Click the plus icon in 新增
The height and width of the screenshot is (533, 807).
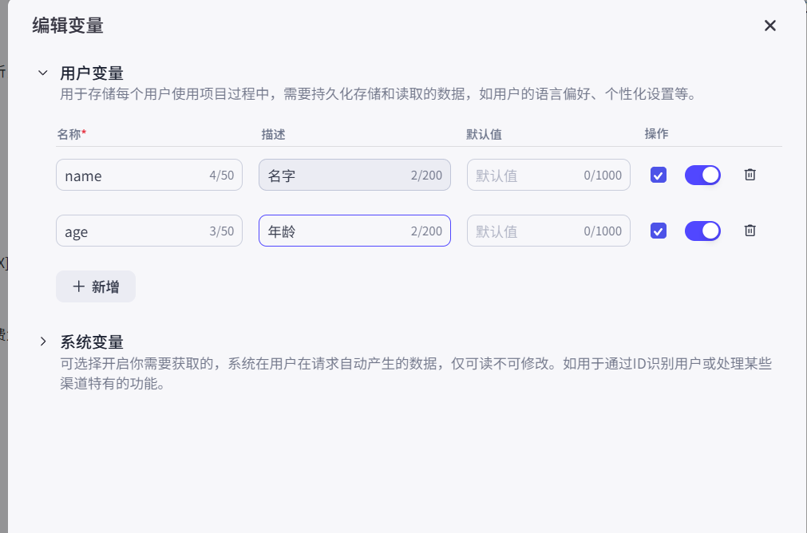pyautogui.click(x=78, y=286)
